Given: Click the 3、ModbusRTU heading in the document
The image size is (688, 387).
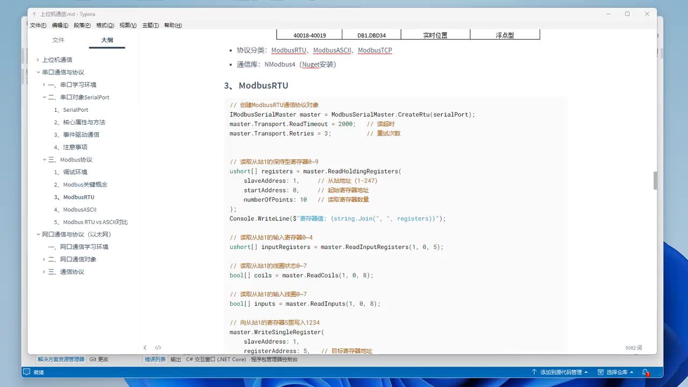Looking at the screenshot, I should click(256, 85).
